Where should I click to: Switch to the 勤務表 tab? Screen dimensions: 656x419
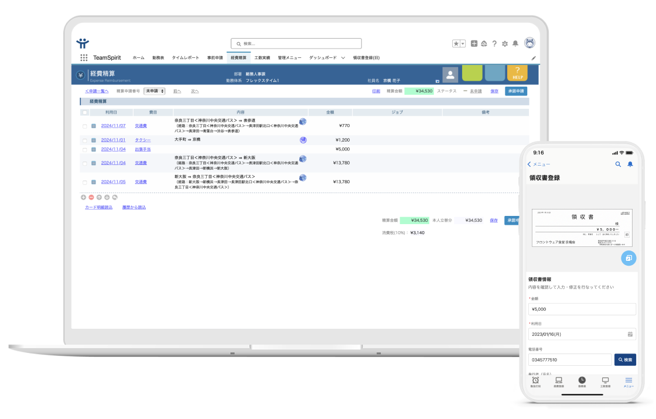point(158,58)
